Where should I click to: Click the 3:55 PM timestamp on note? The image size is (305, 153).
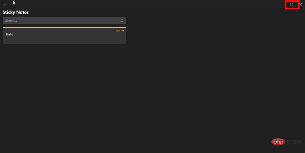click(x=120, y=31)
